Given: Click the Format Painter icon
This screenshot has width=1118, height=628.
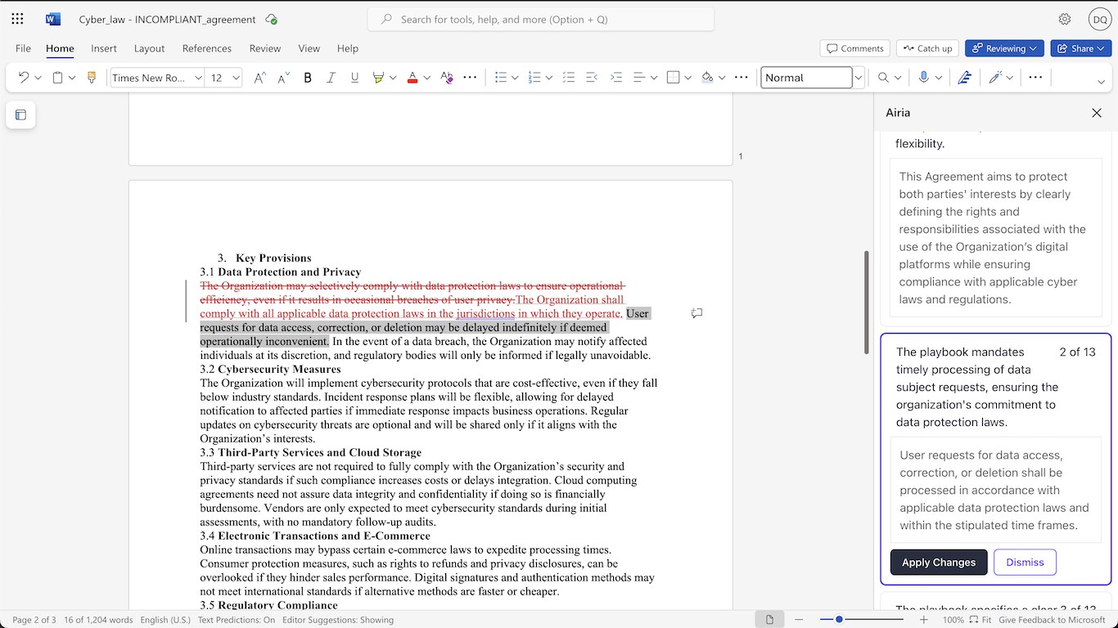Looking at the screenshot, I should coord(91,78).
